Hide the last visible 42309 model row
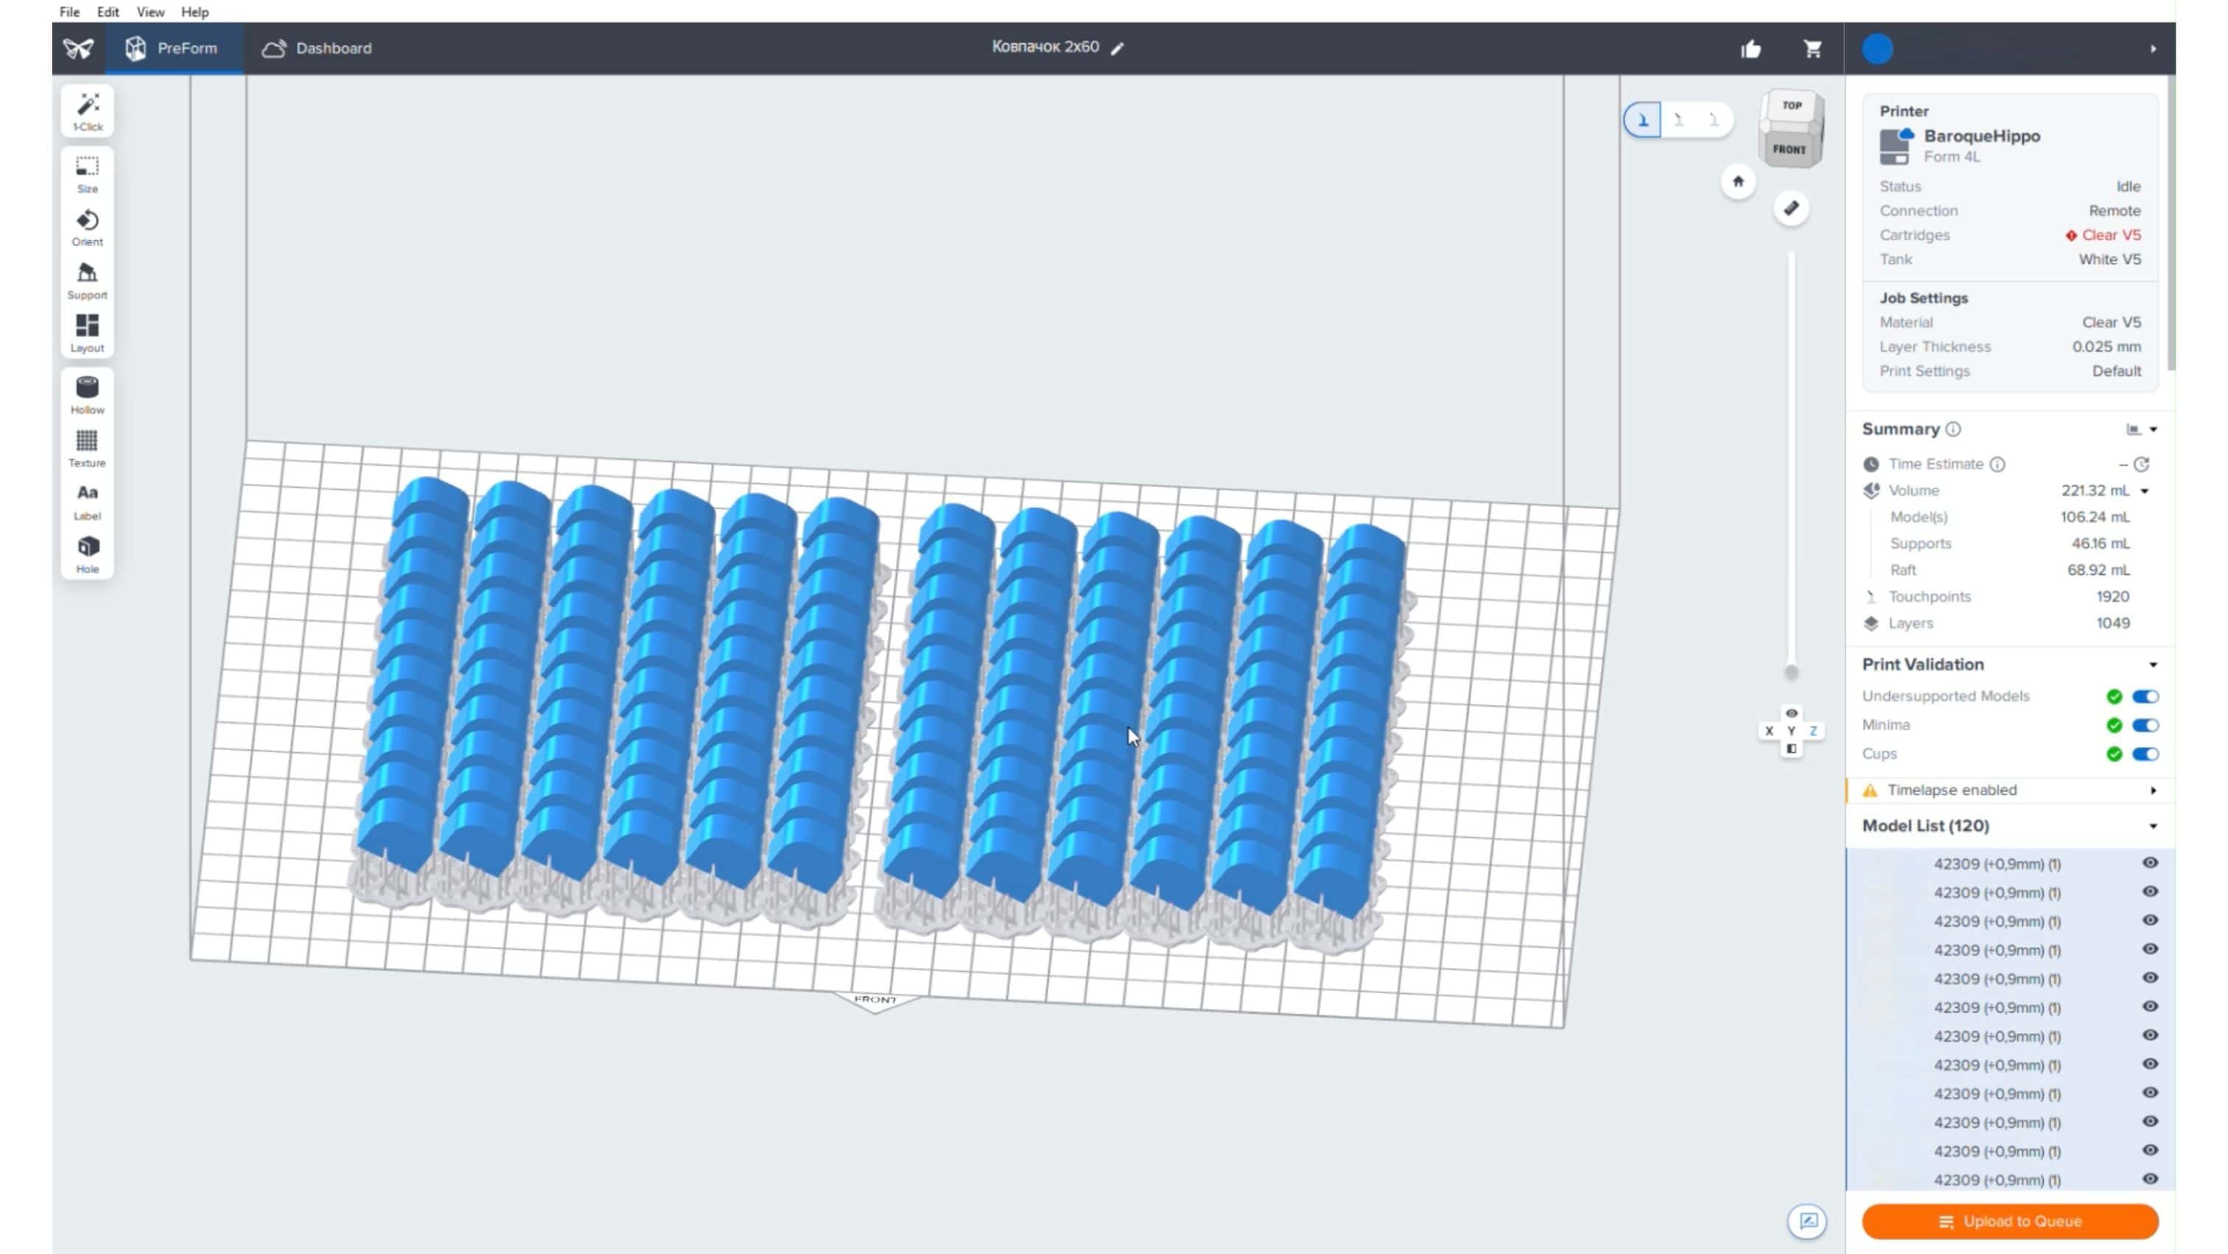The height and width of the screenshot is (1254, 2228). 2150,1179
